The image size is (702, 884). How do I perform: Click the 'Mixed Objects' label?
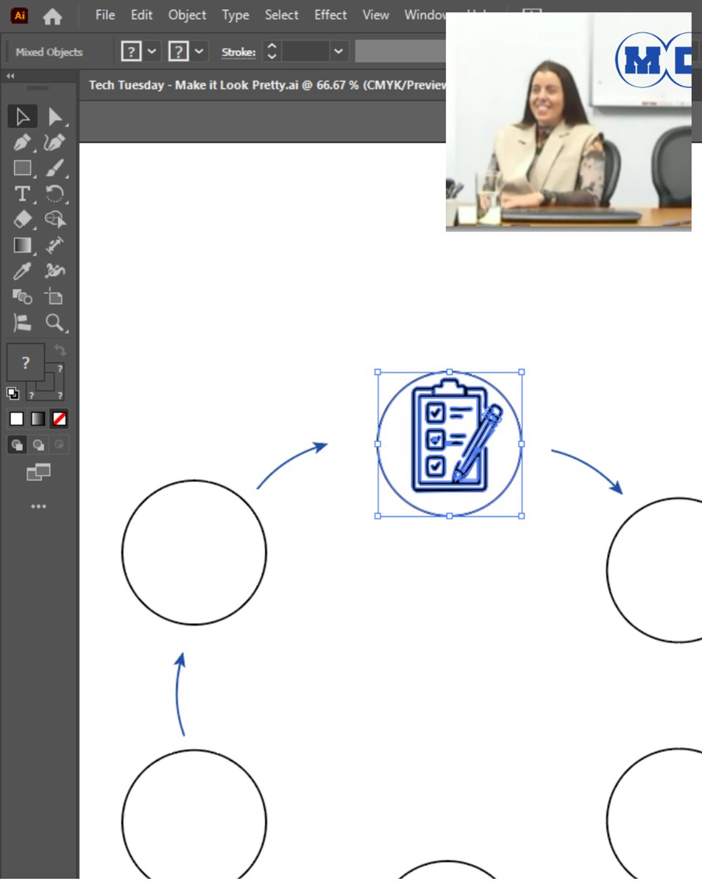click(x=49, y=52)
